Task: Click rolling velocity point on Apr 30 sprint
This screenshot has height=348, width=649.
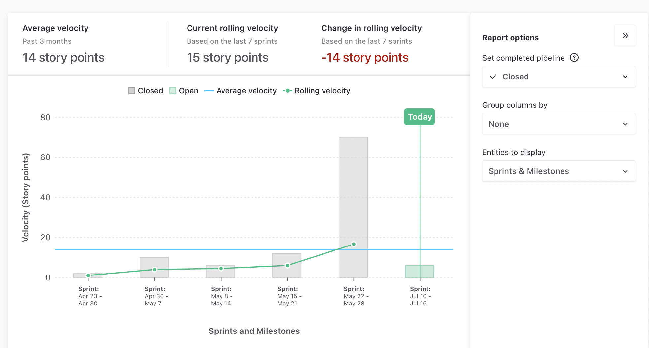Action: tap(154, 270)
